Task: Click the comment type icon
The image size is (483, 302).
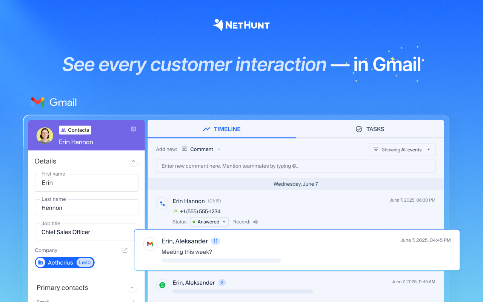Action: point(185,149)
